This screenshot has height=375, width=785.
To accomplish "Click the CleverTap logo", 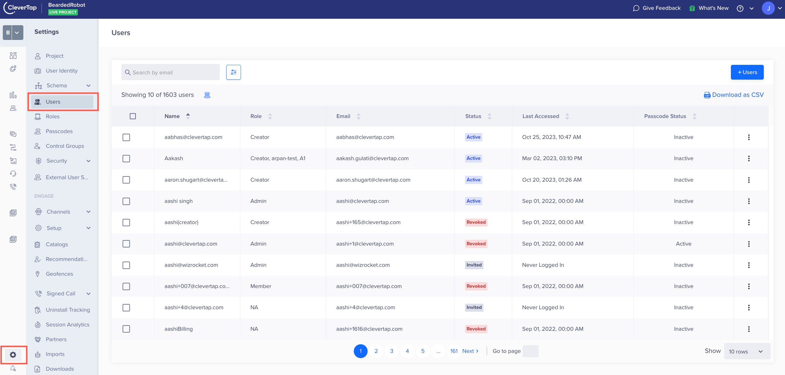I will click(20, 8).
